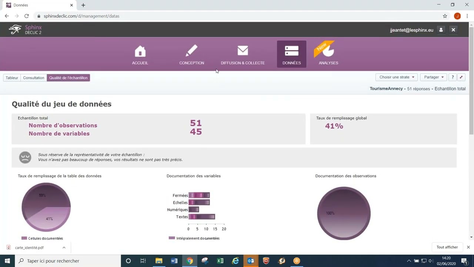
Task: Open the user account icon
Action: tap(441, 30)
